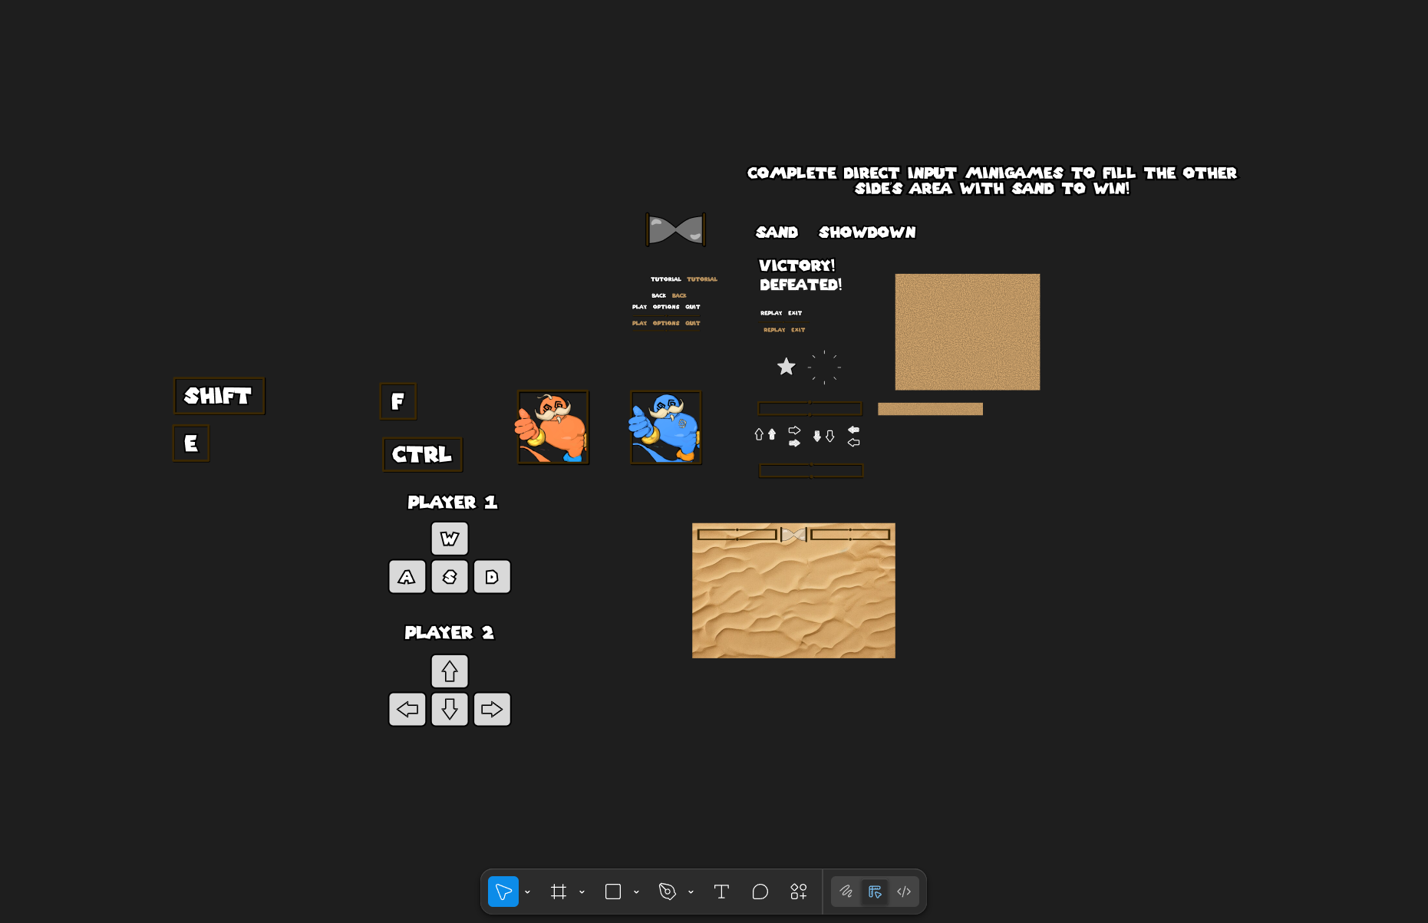Click the white PLAY button text
Screen dimensions: 1428x923
638,306
